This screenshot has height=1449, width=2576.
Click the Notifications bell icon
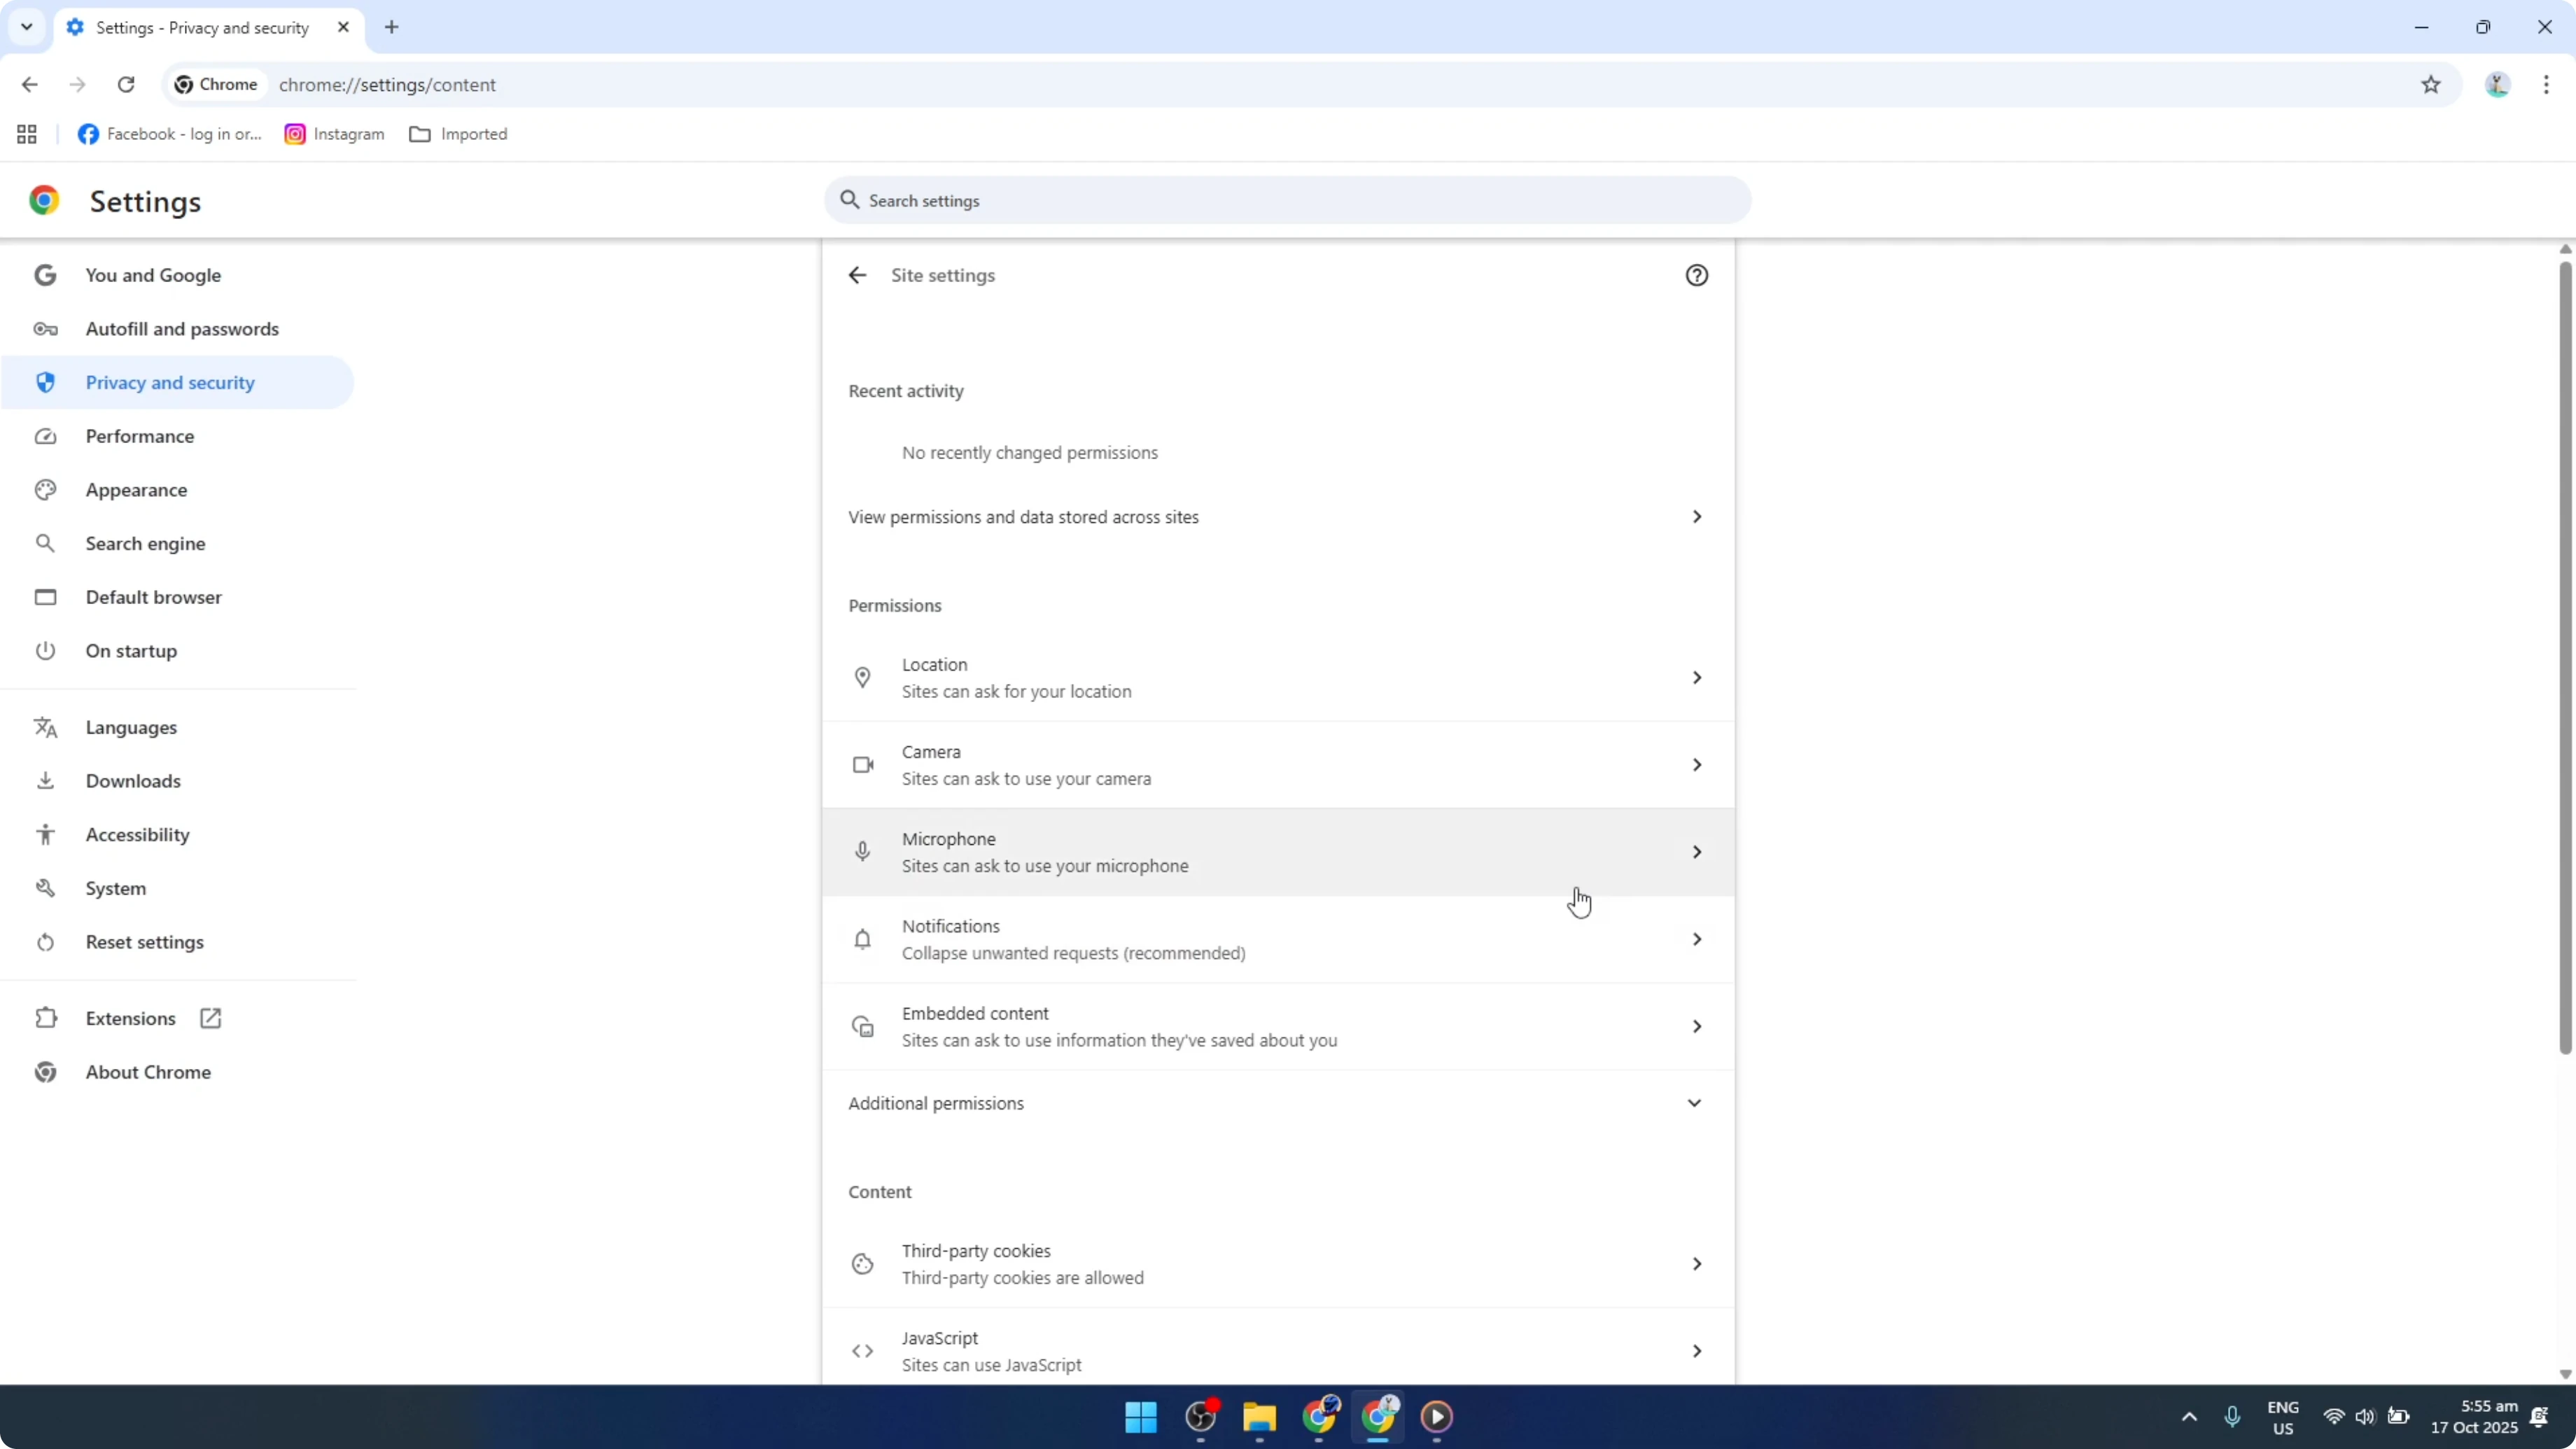pos(862,939)
